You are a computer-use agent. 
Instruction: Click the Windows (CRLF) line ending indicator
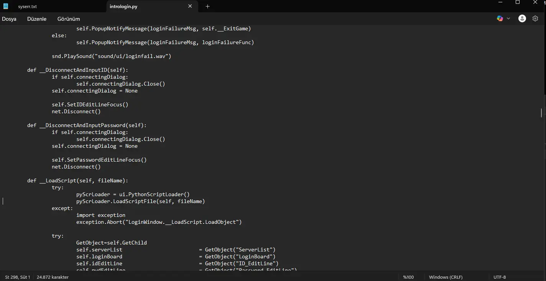tap(446, 277)
